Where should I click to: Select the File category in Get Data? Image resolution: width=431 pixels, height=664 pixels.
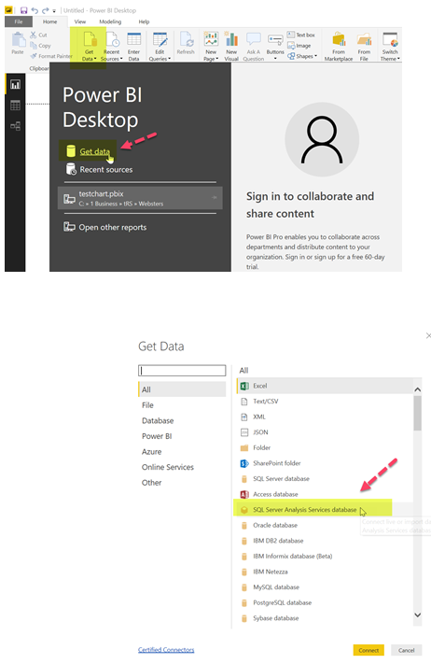click(147, 405)
